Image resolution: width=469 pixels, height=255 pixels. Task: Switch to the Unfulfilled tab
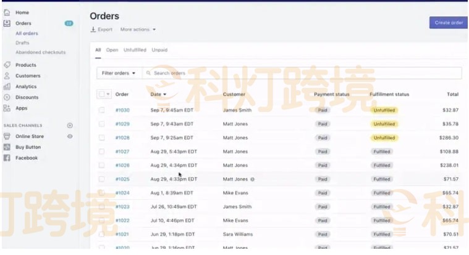[135, 50]
